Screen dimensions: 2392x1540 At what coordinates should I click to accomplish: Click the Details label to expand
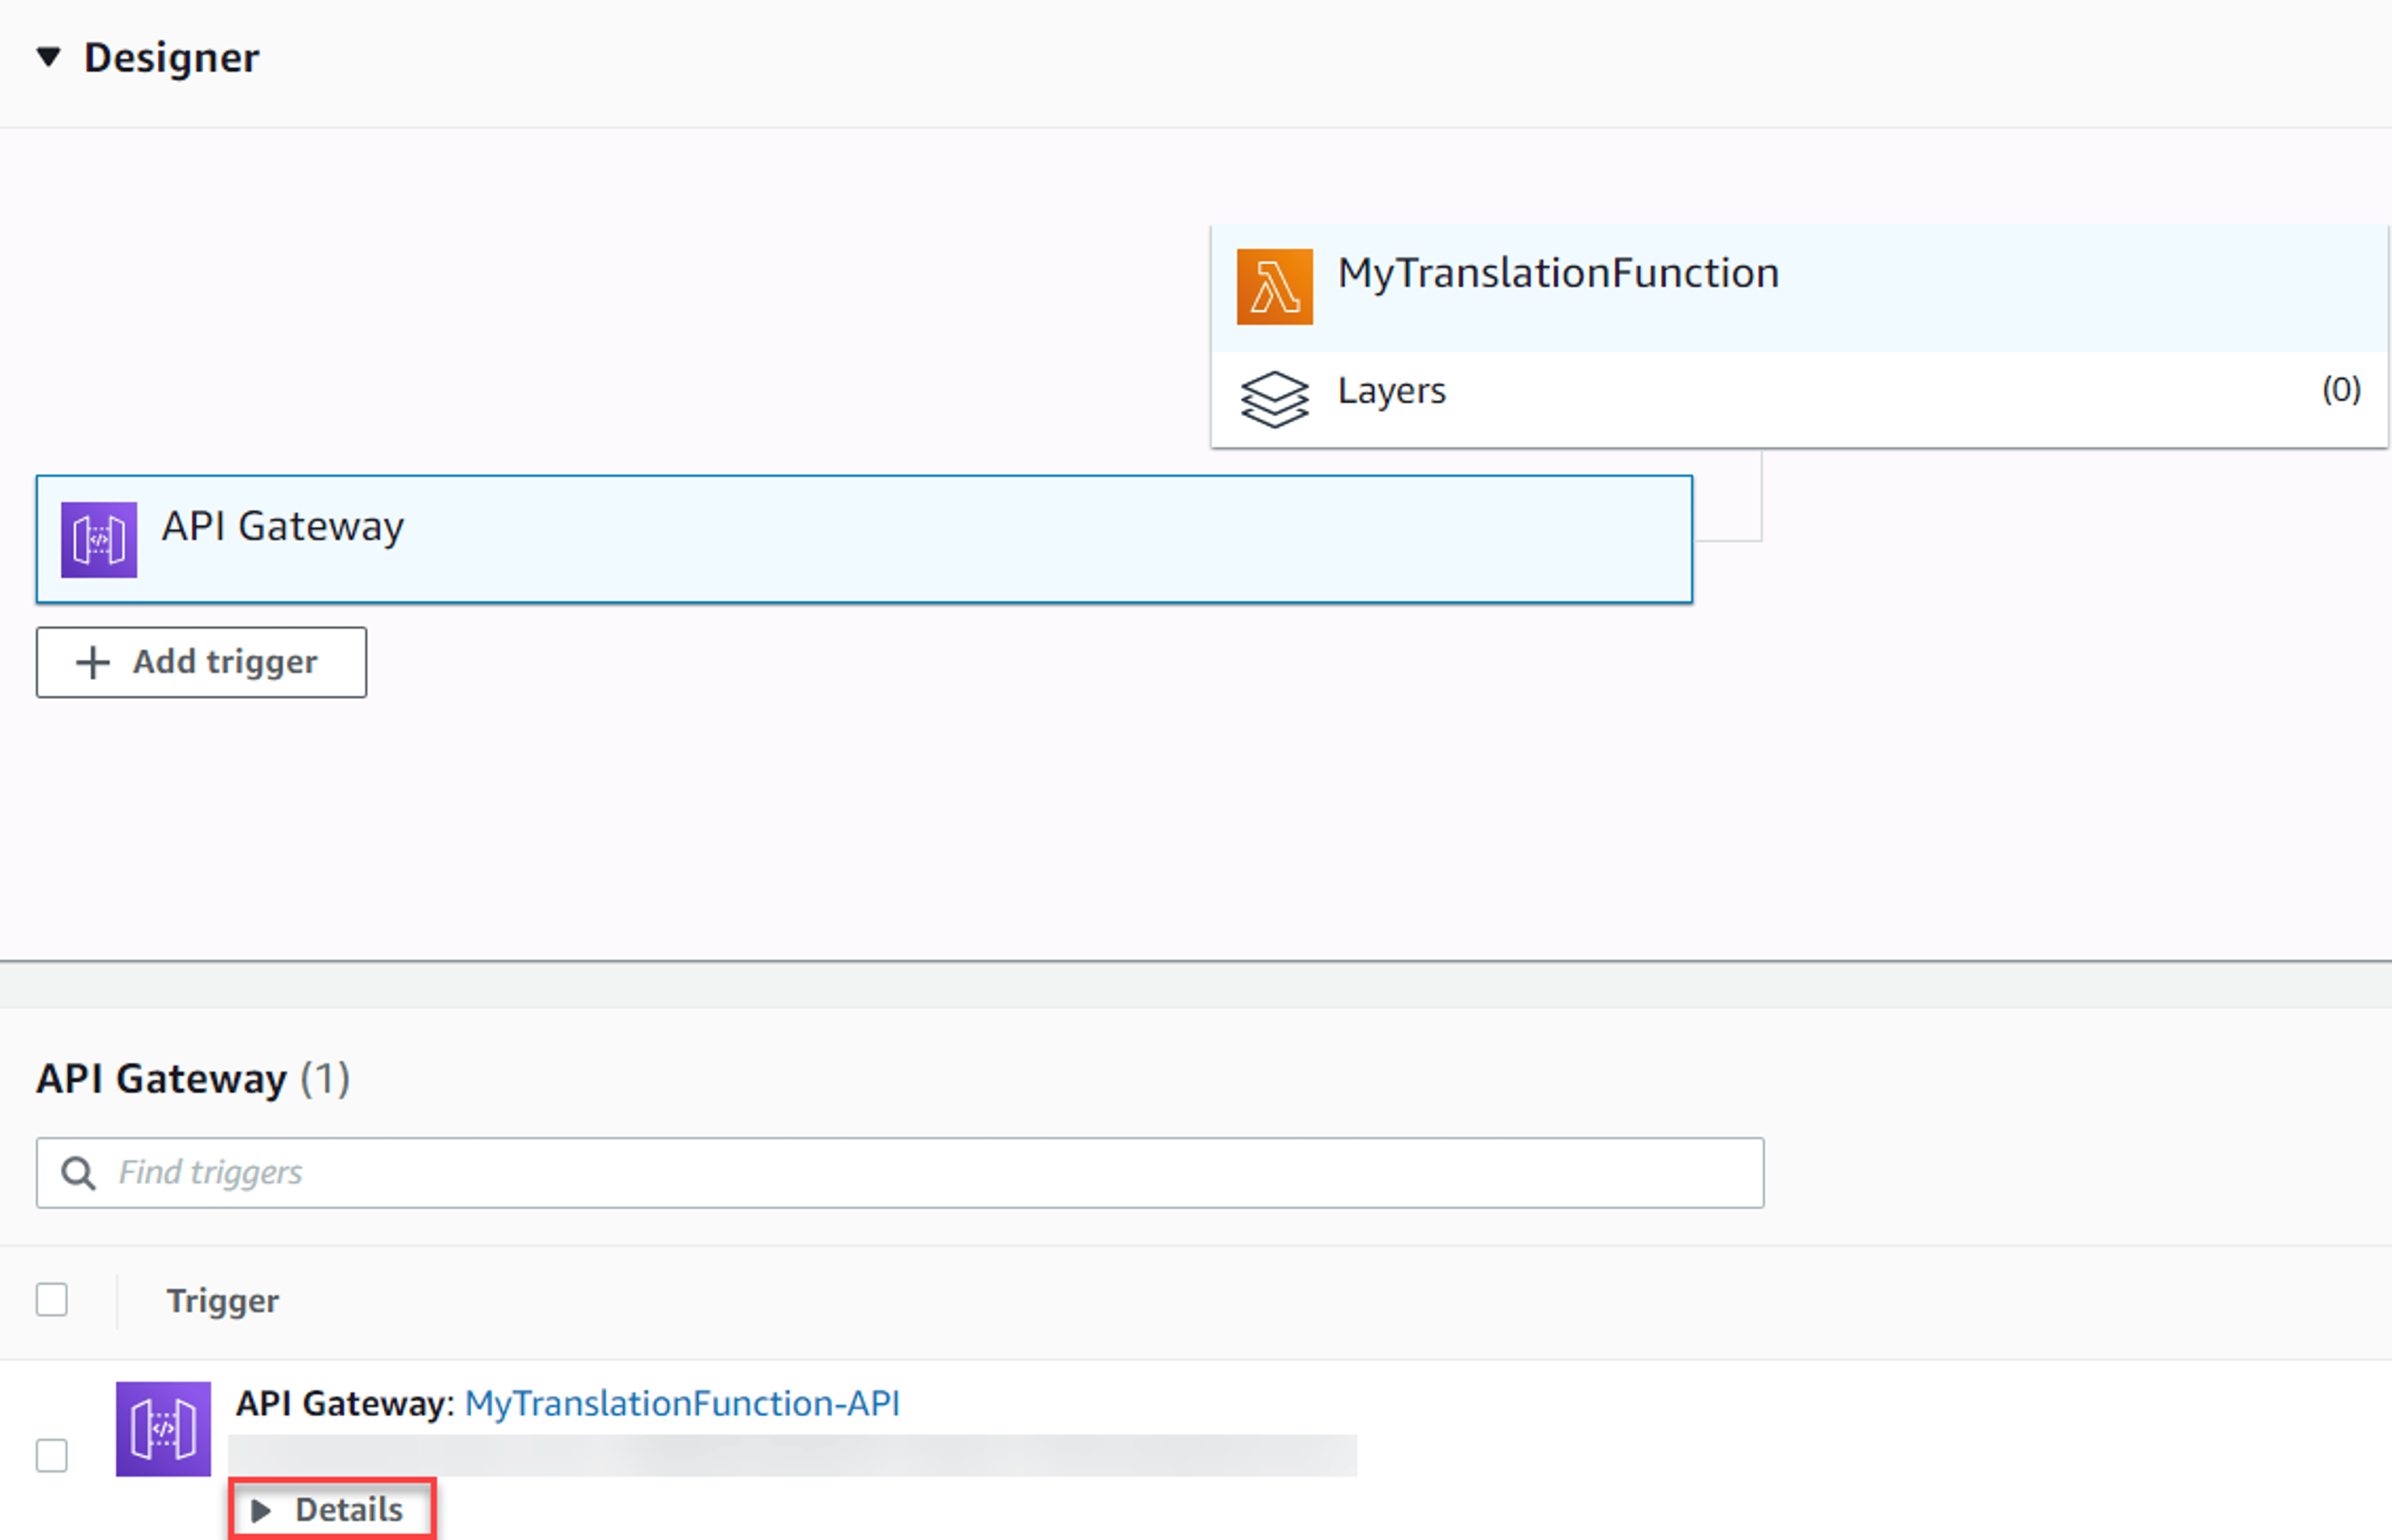[349, 1510]
